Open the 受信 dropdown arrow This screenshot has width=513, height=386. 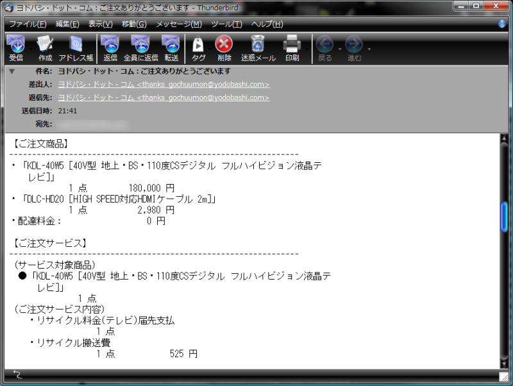(x=31, y=49)
